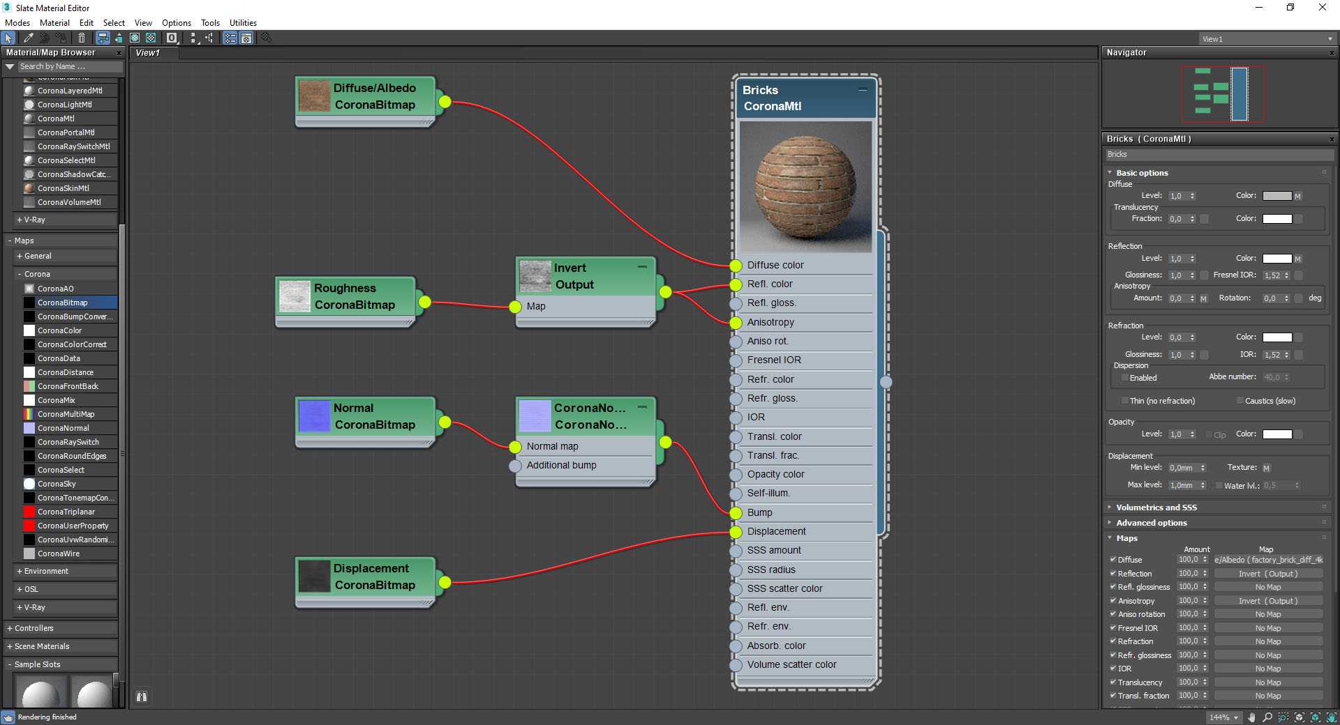Uncheck the Diffuse map checkbox
The image size is (1340, 725).
tap(1113, 560)
